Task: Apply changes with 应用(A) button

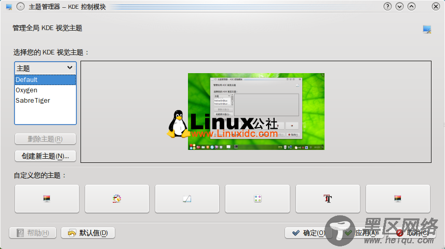Action: 360,233
